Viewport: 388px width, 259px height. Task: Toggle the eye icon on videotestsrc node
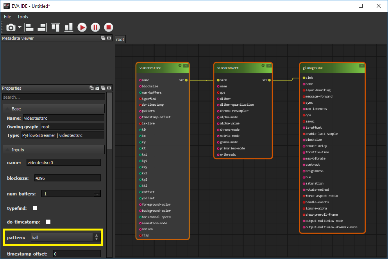[180, 66]
